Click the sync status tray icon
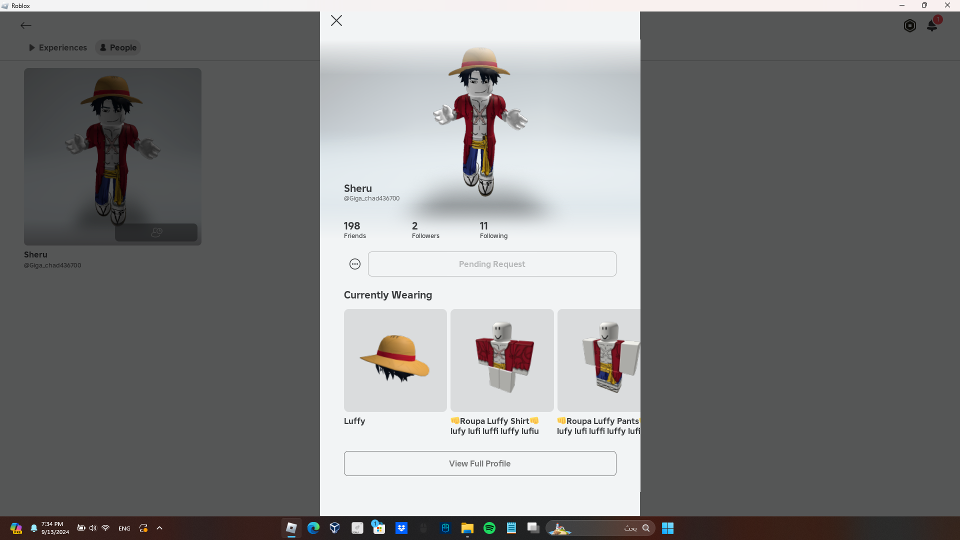 point(143,528)
